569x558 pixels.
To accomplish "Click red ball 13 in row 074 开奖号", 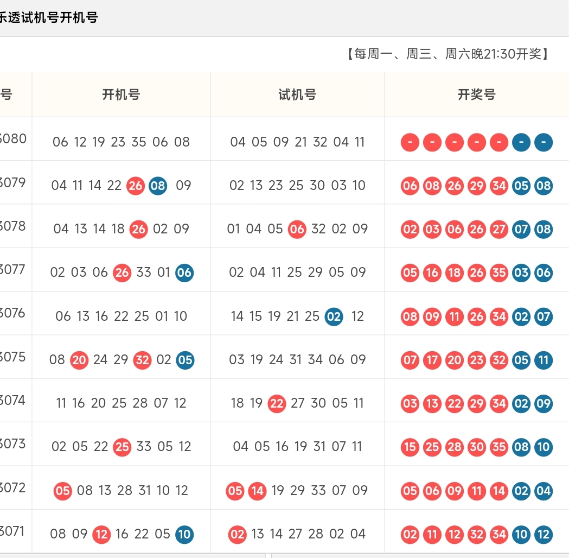I will pos(432,403).
